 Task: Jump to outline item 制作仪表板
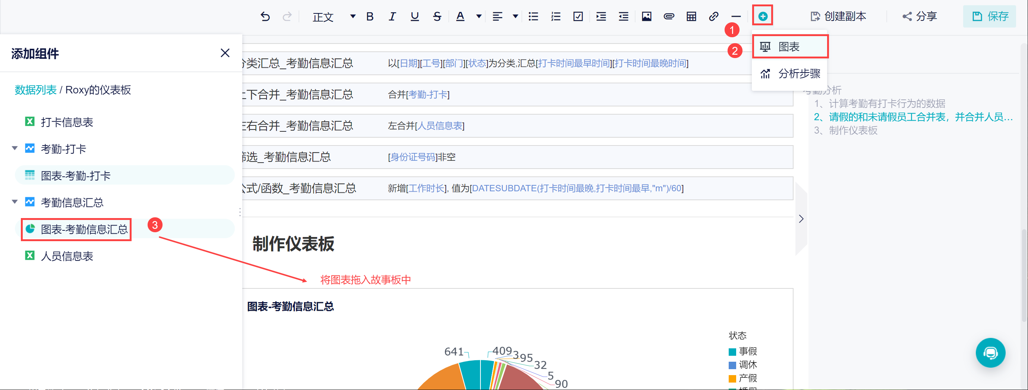[x=846, y=130]
